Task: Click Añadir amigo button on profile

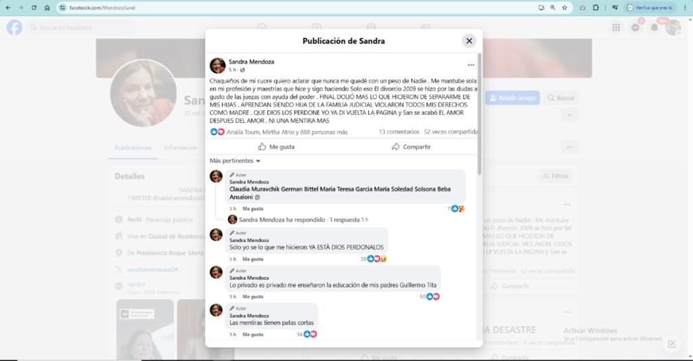Action: pyautogui.click(x=513, y=98)
